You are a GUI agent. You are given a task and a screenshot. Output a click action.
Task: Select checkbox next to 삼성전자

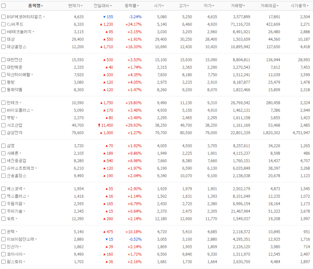(x=3, y=133)
